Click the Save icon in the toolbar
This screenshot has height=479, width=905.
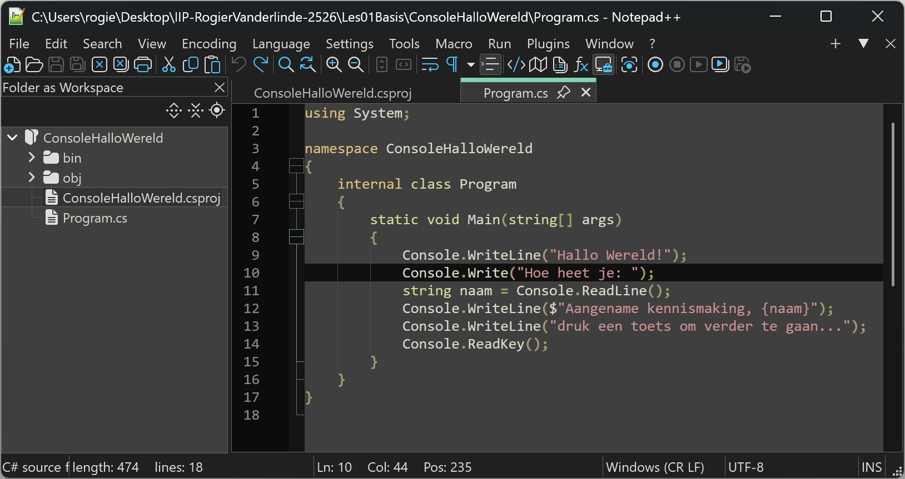click(56, 65)
